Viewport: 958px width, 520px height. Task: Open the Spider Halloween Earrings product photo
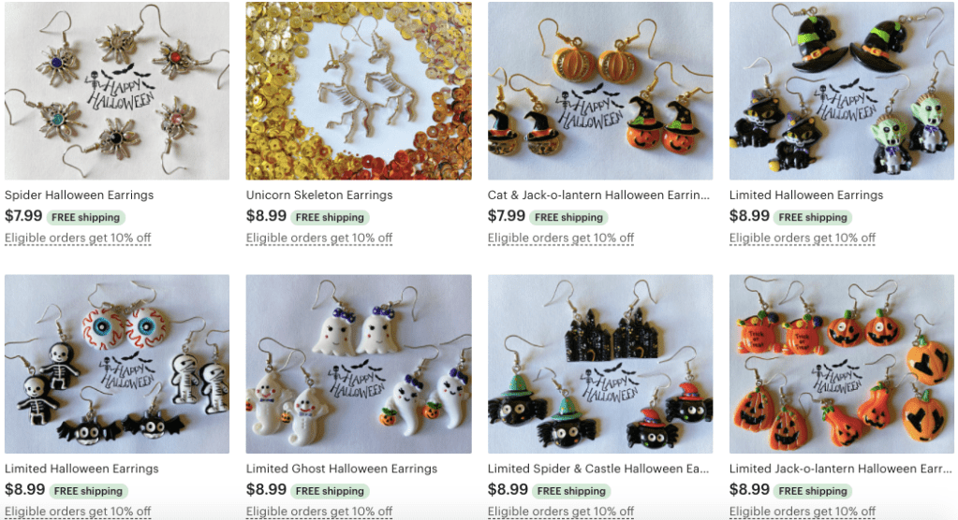117,91
